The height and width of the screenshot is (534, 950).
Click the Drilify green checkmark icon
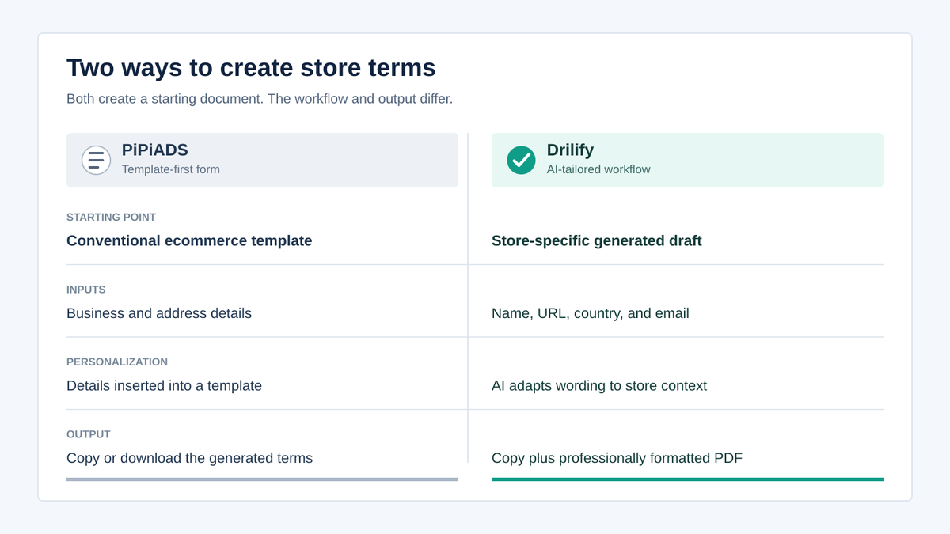[521, 160]
